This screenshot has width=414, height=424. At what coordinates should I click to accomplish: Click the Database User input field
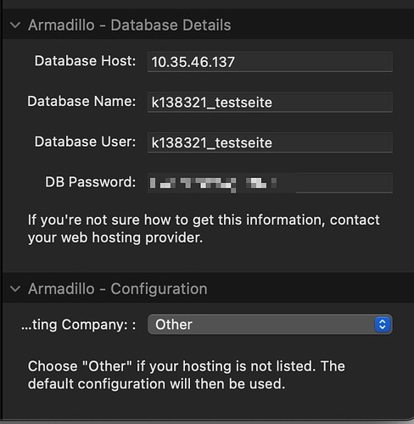[x=270, y=142]
